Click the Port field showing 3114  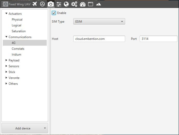[x=159, y=39]
